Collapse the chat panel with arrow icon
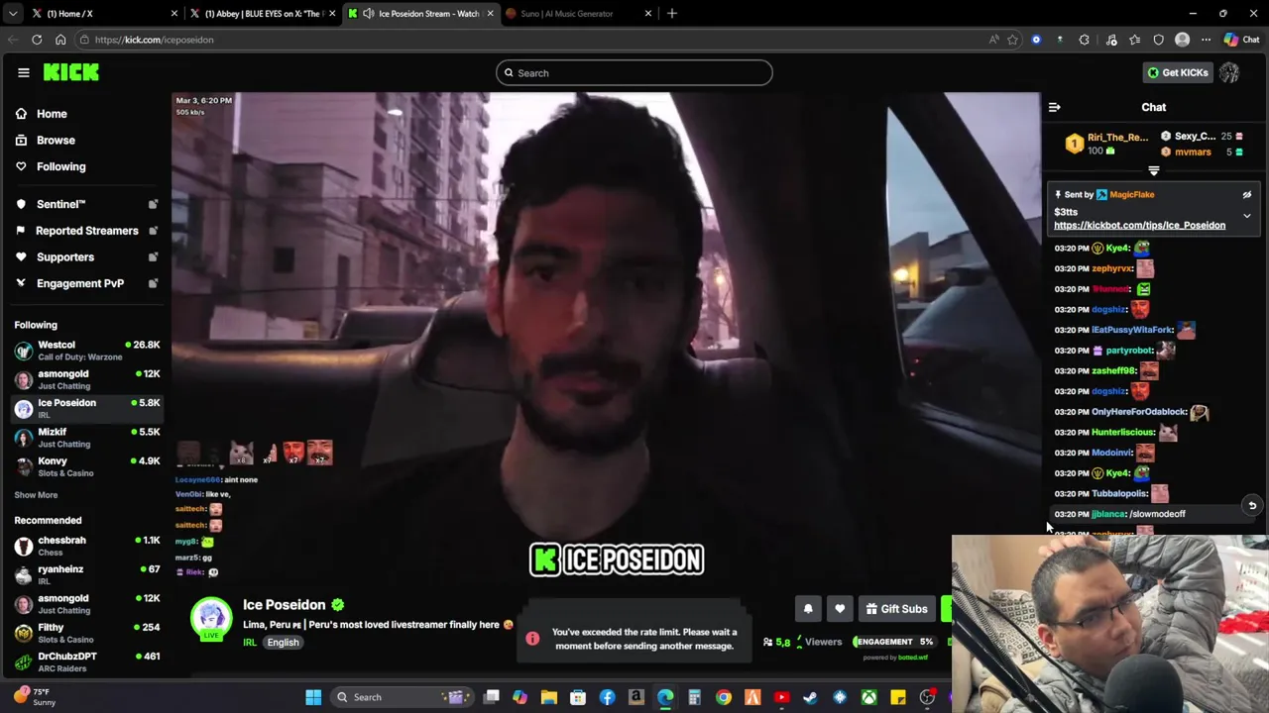Screen dimensions: 1269x713 [x=1055, y=107]
